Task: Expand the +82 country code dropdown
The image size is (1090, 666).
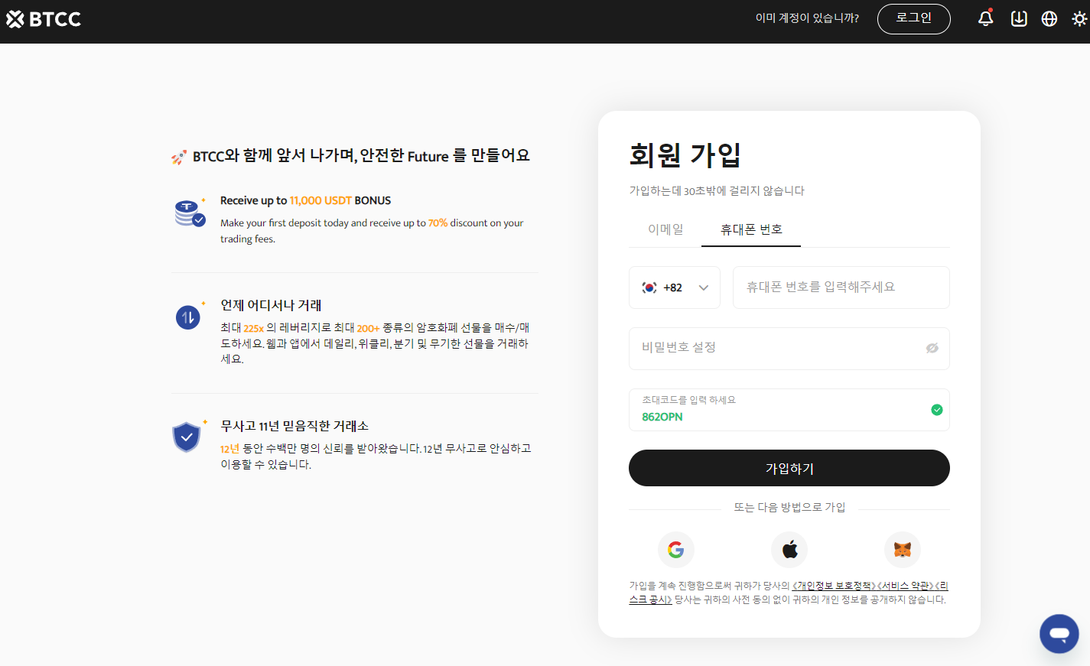Action: pyautogui.click(x=675, y=288)
